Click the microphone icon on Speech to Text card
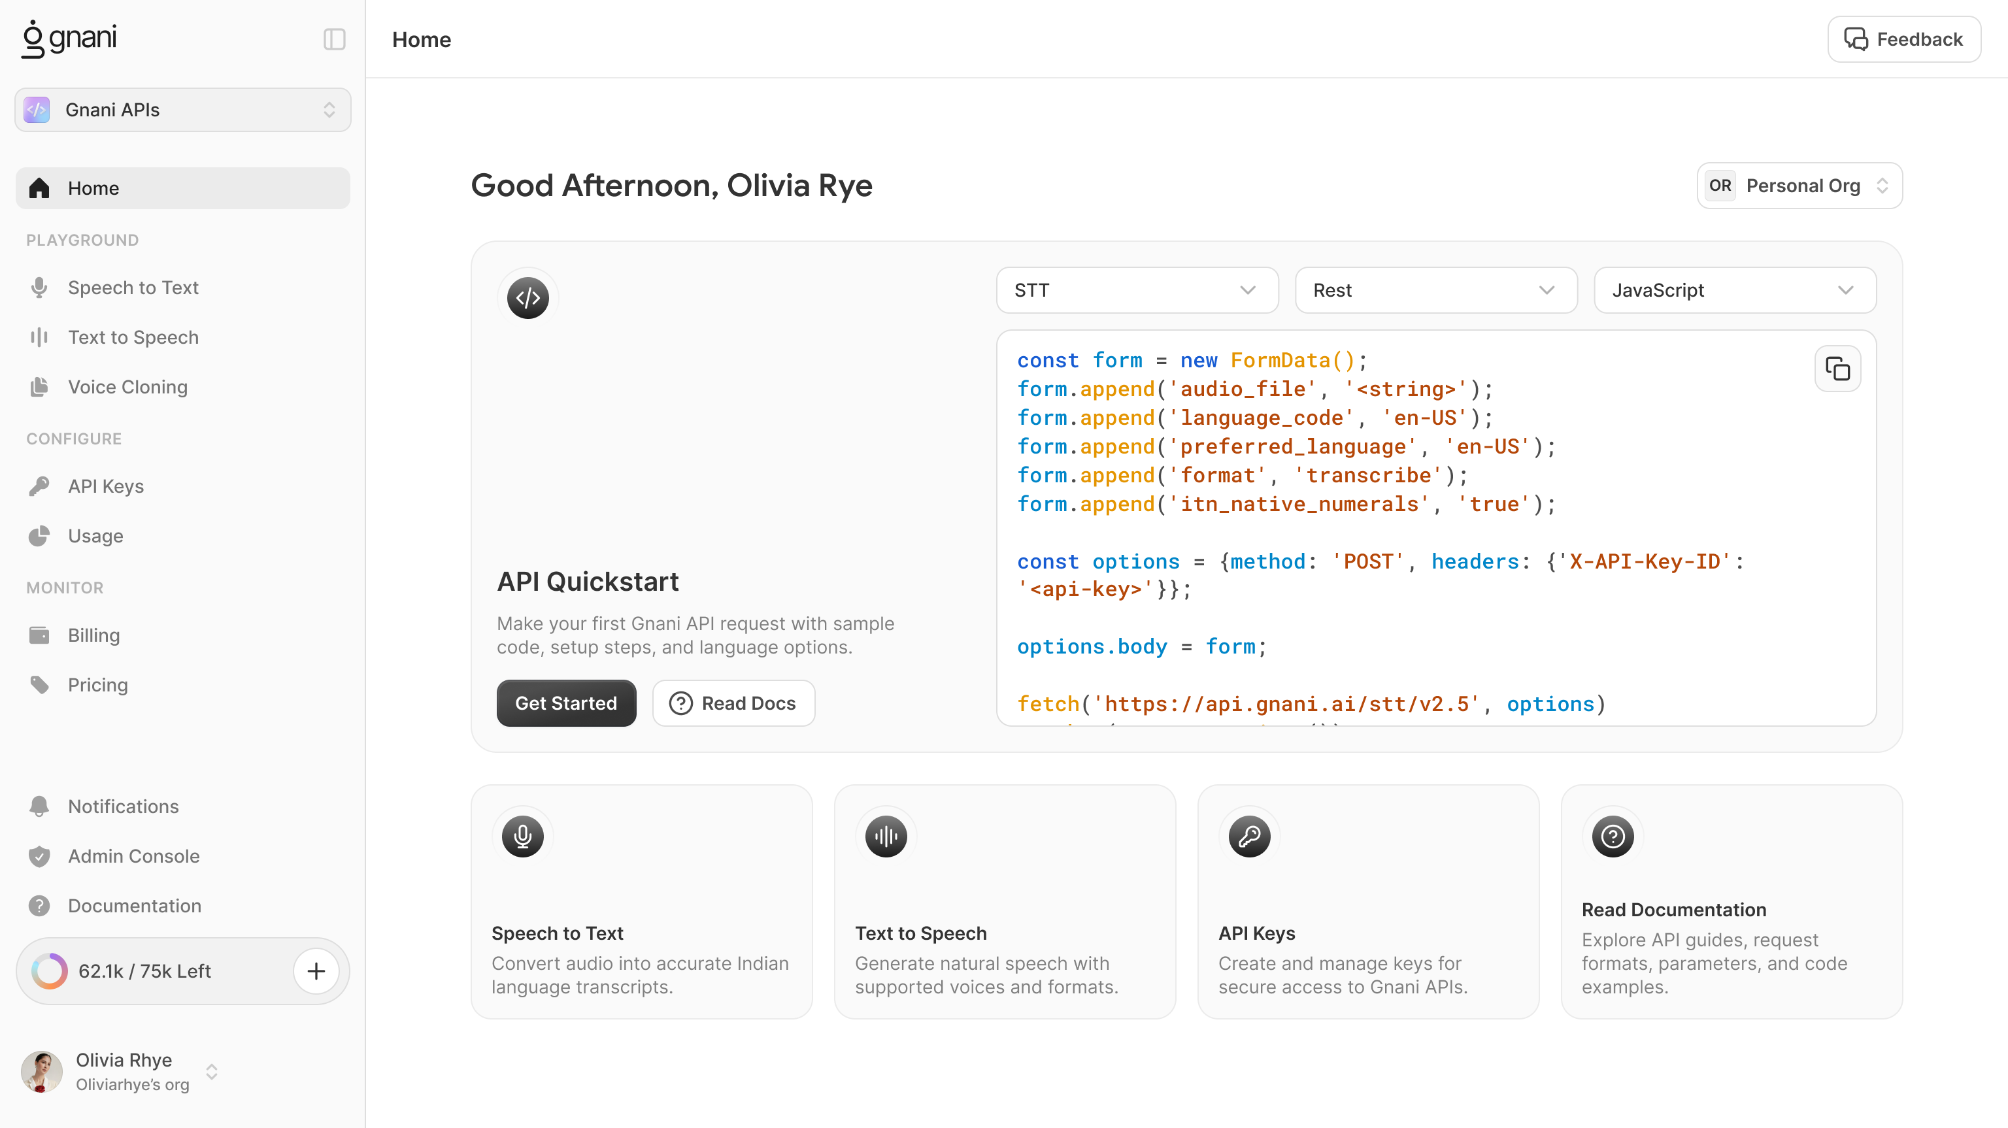 (522, 837)
